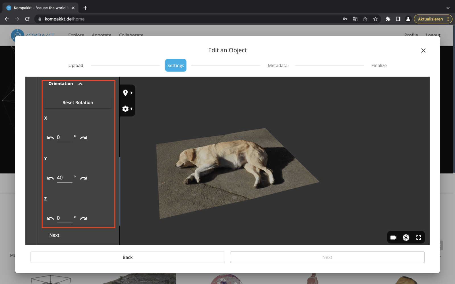Go to the Metadata step
This screenshot has width=455, height=284.
[278, 65]
